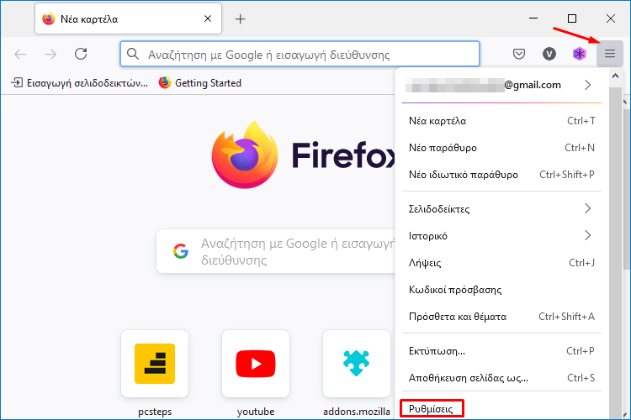The width and height of the screenshot is (631, 420).
Task: Choose Νέα καρτέλα from the menu
Action: click(501, 121)
